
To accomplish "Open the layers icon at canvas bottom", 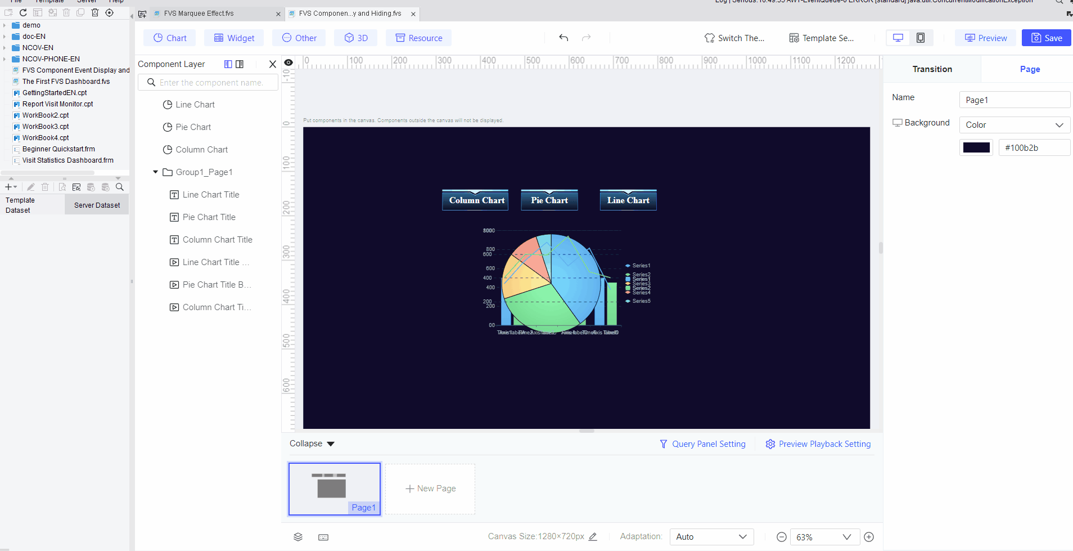I will (298, 537).
